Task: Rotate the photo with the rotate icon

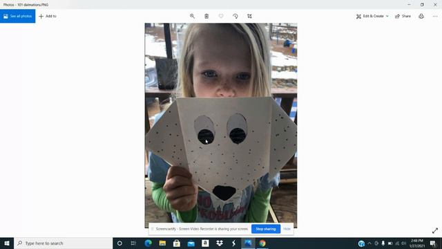Action: (x=236, y=16)
